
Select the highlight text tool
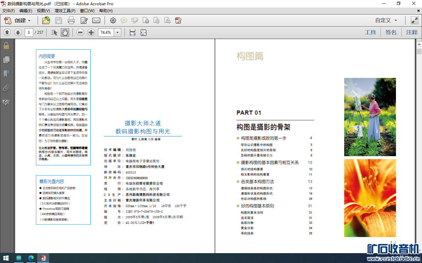tap(135, 20)
